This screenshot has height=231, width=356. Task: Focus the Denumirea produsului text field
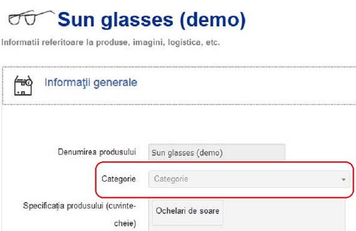coord(217,152)
